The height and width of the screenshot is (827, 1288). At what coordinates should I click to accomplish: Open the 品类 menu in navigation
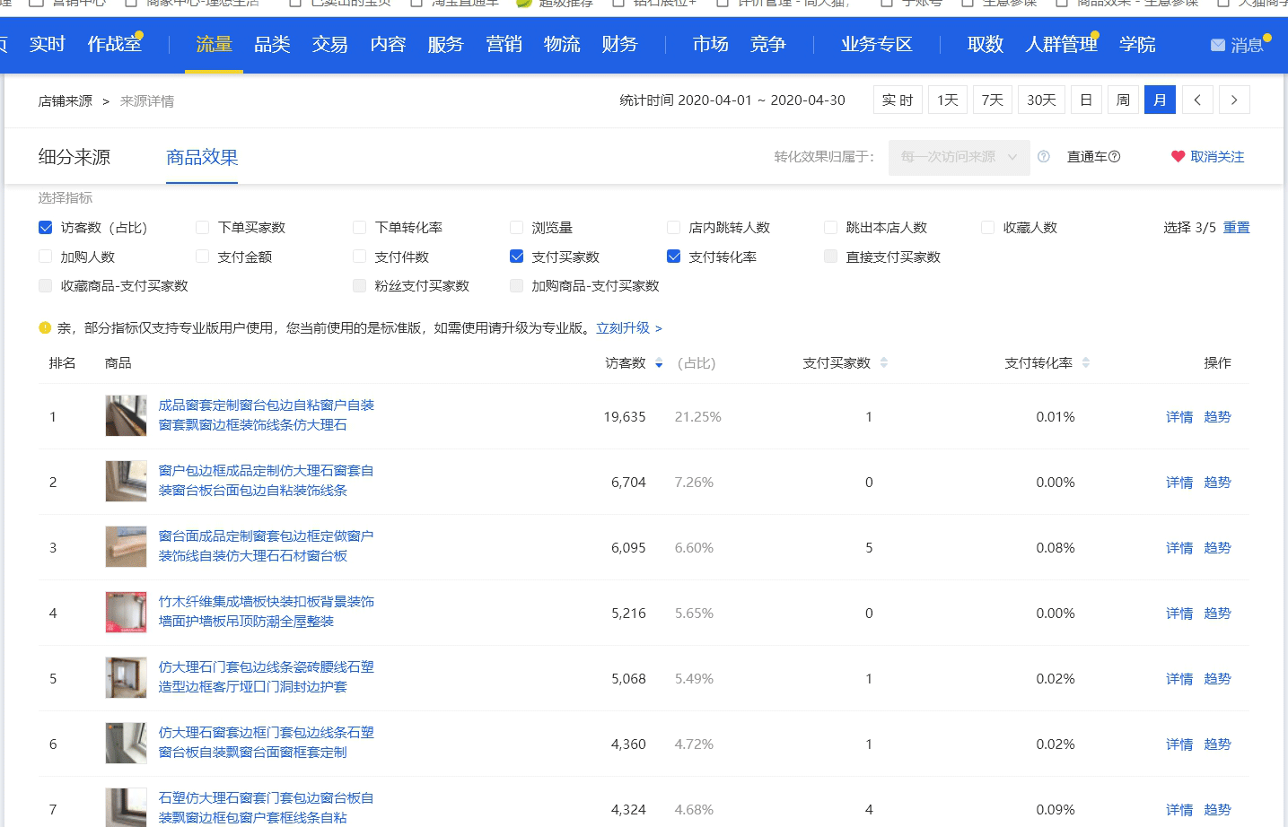(x=272, y=44)
